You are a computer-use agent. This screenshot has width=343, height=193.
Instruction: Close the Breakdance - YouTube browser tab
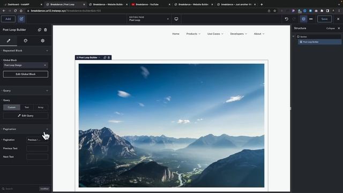(169, 4)
